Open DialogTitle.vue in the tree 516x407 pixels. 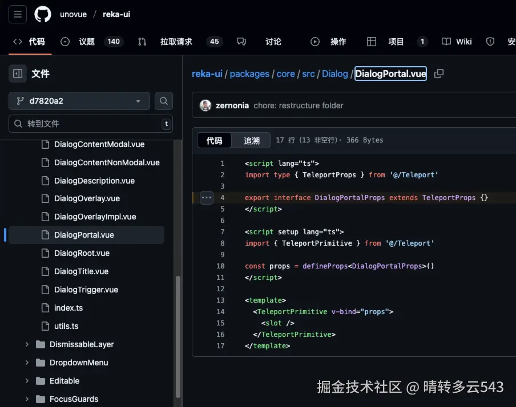pyautogui.click(x=81, y=271)
